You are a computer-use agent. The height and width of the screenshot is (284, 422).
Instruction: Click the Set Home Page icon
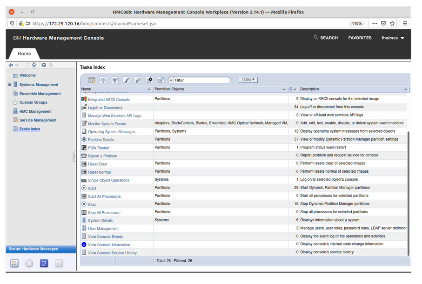coord(34,65)
